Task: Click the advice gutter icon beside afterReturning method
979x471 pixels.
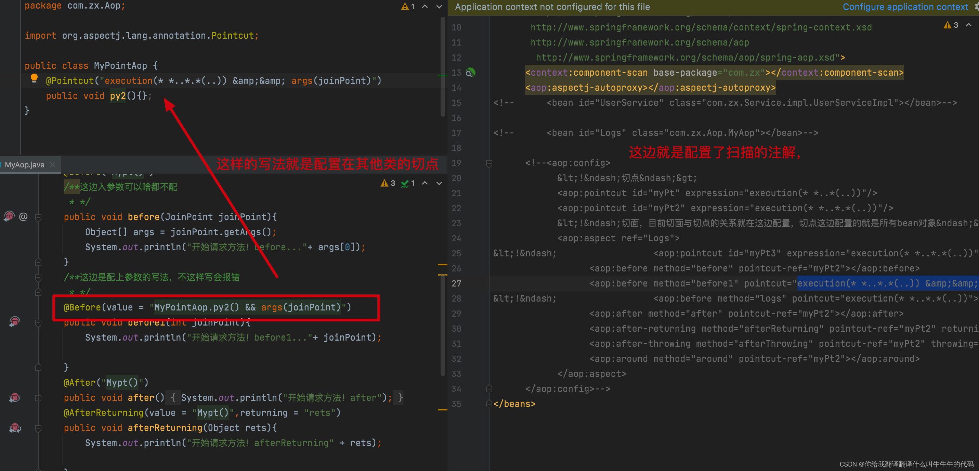Action: point(14,428)
